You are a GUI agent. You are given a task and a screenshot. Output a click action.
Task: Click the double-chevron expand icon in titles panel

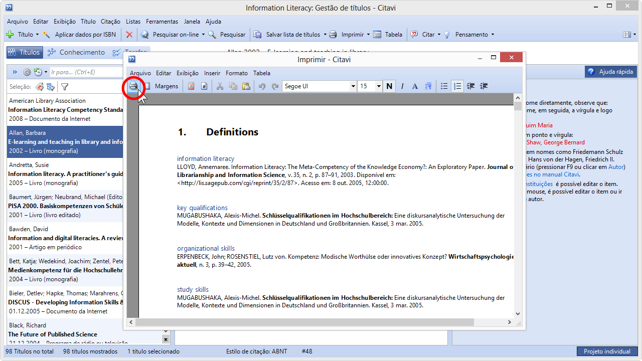click(x=15, y=72)
